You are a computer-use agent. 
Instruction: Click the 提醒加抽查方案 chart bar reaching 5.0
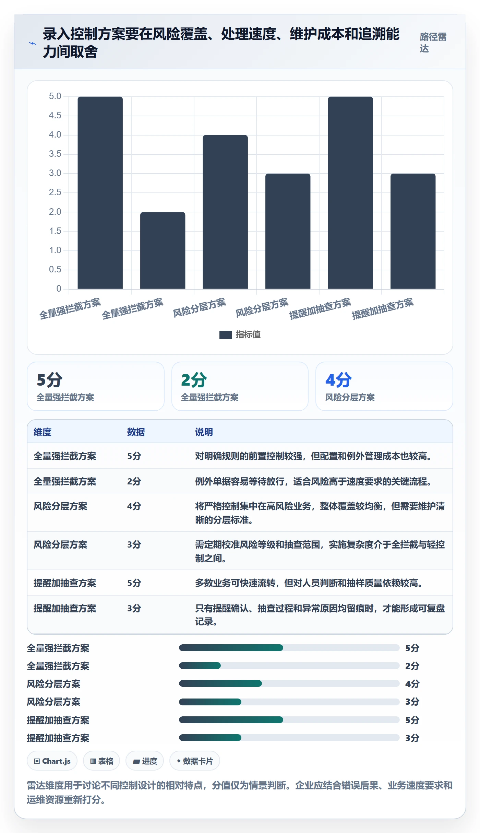[x=350, y=192]
